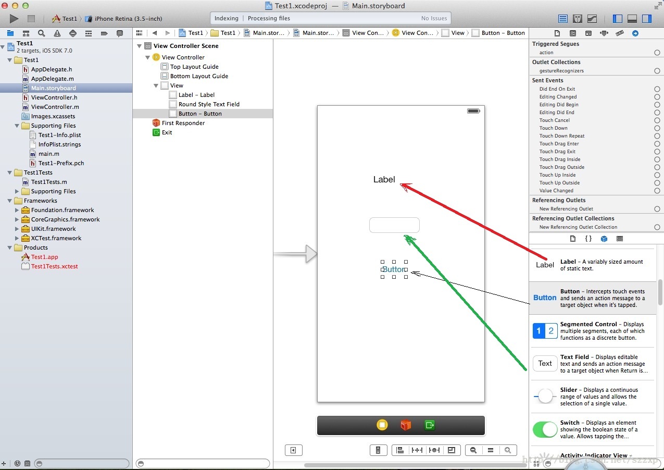Open the Quick Help inspector tab
The height and width of the screenshot is (470, 664).
click(x=573, y=33)
